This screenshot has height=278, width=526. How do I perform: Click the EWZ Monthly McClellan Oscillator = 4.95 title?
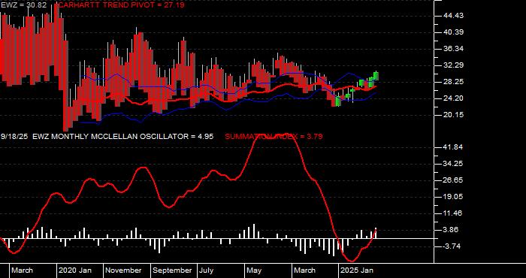[122, 137]
